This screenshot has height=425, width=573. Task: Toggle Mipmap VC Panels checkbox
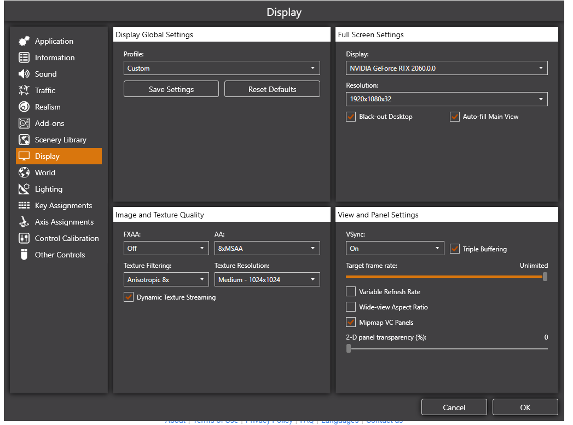coord(351,322)
